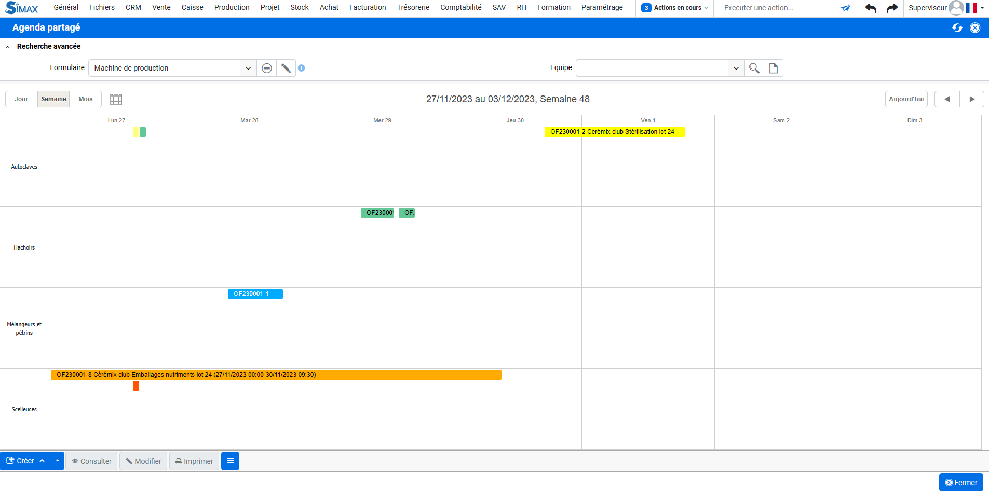Open the Comptabilité menu
This screenshot has width=989, height=496.
point(460,8)
